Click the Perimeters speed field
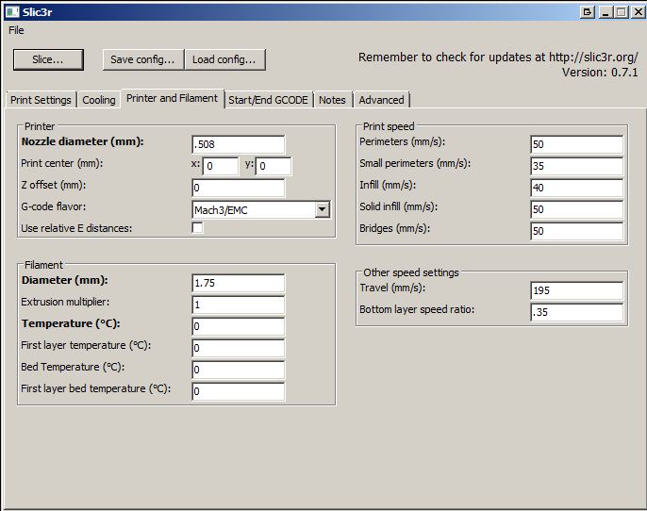 pyautogui.click(x=576, y=144)
